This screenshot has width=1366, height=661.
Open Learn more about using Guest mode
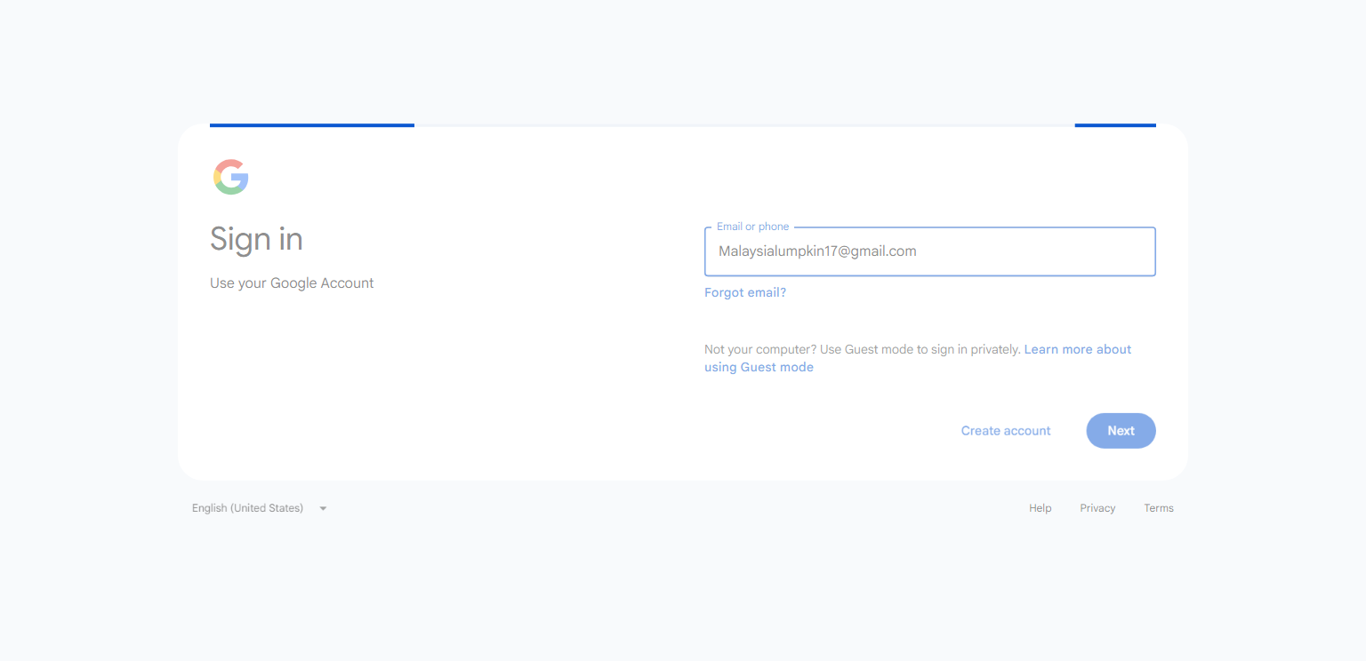918,358
